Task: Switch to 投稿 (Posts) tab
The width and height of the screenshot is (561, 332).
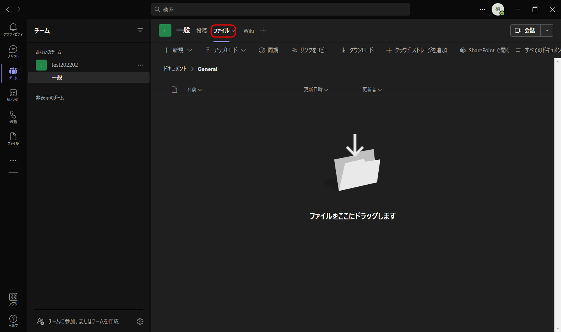Action: (x=202, y=31)
